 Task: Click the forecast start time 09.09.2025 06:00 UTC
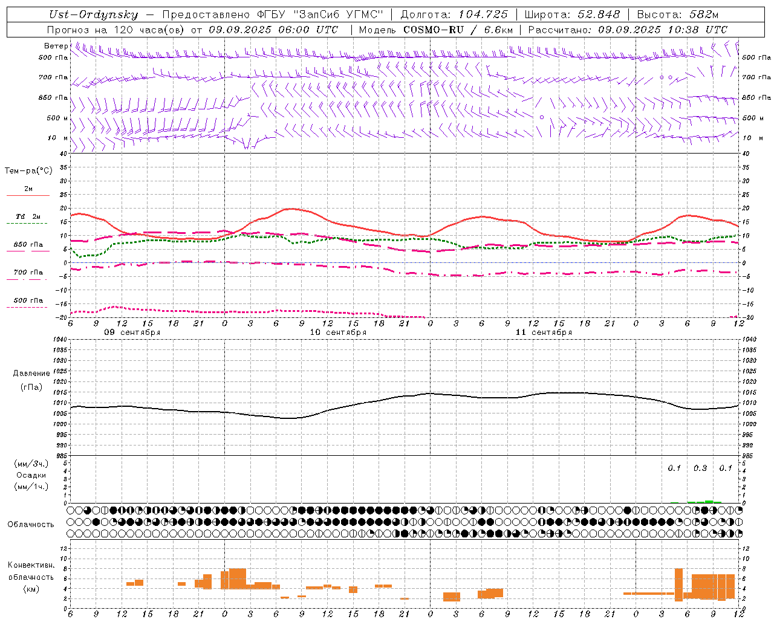click(x=273, y=29)
